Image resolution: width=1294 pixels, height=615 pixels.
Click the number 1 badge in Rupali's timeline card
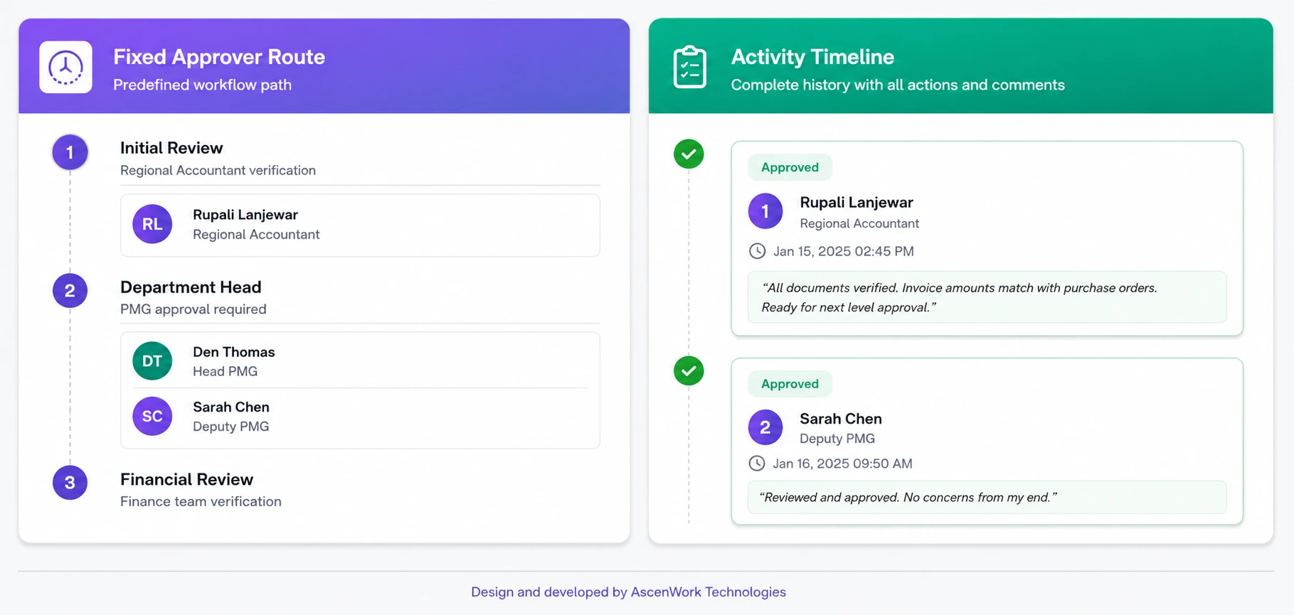pos(765,211)
